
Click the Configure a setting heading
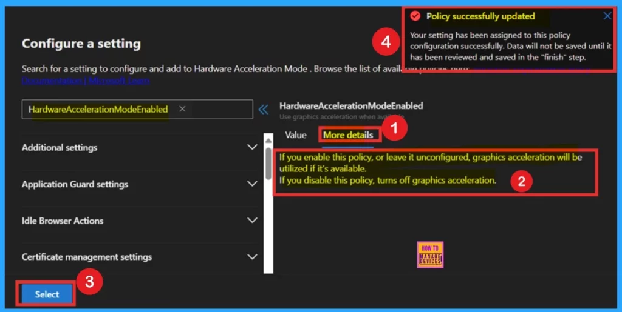[81, 44]
